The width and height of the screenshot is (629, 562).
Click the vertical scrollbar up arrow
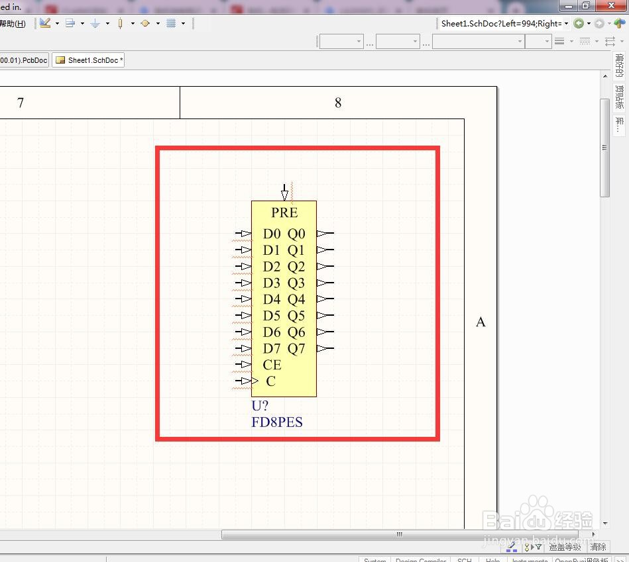[605, 76]
